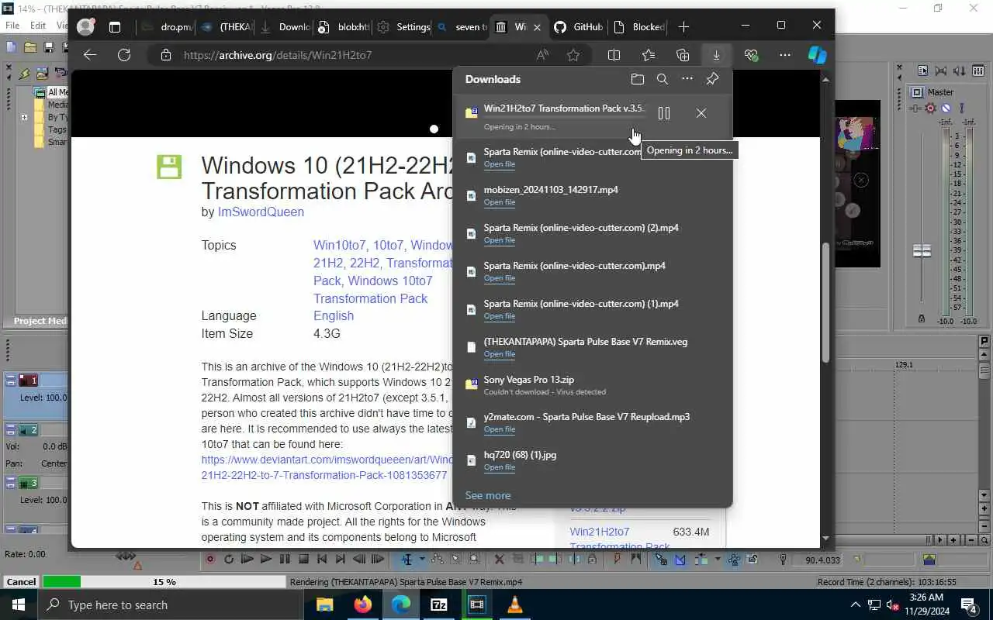Toggle Loop Playback in Vegas transport

(x=229, y=559)
